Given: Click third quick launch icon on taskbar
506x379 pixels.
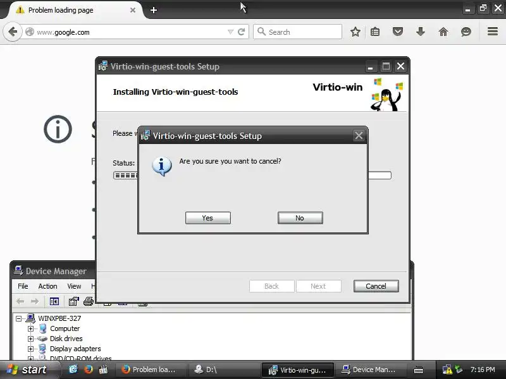Looking at the screenshot, I should point(103,369).
